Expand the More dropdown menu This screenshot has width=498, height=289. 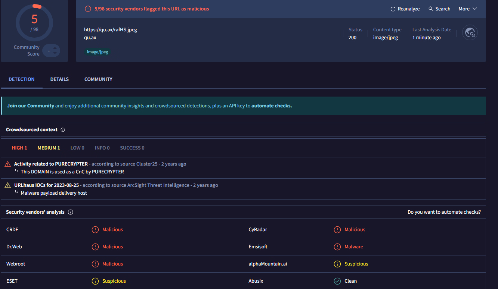point(468,9)
